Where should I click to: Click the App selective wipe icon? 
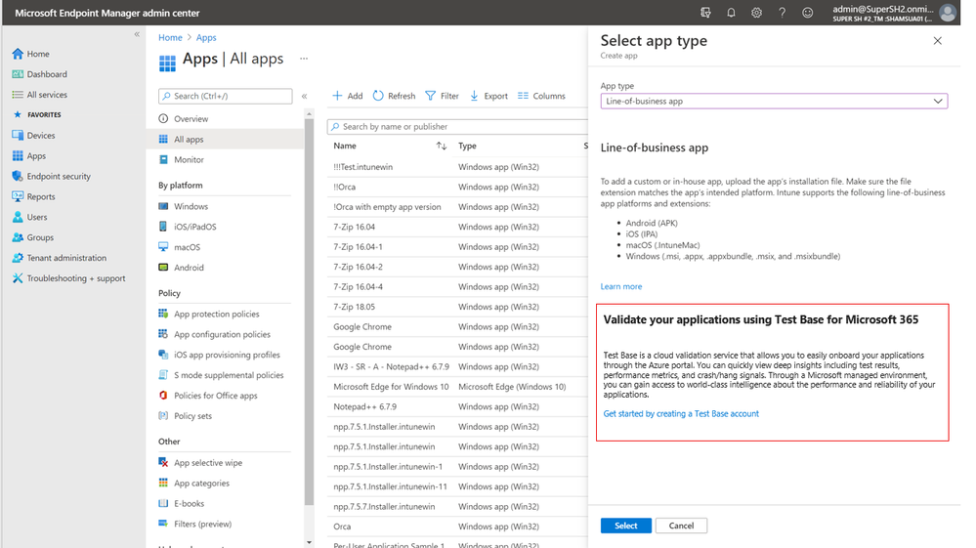[163, 462]
